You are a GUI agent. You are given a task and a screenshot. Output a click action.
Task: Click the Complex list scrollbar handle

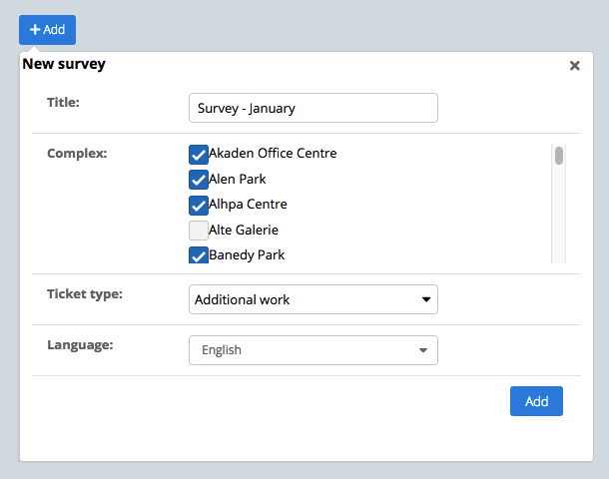point(559,156)
